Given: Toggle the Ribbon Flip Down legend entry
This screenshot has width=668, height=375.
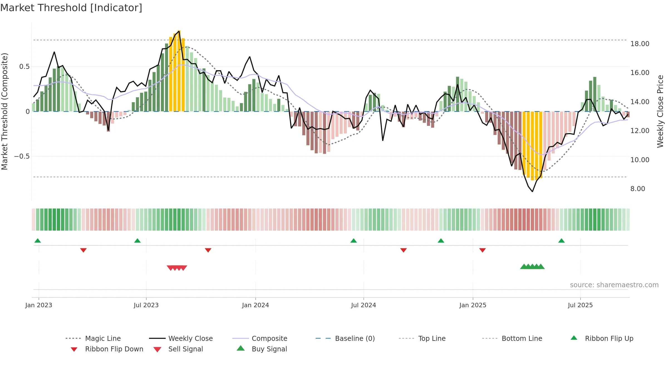Looking at the screenshot, I should (x=107, y=349).
